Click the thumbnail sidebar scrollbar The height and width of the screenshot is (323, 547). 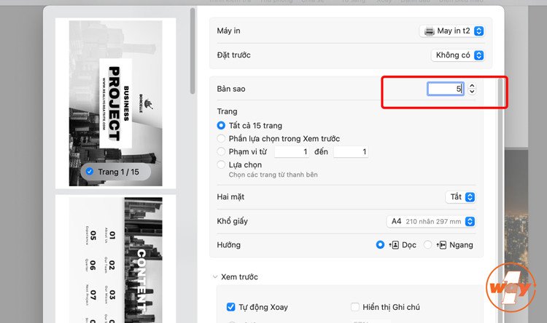point(193,51)
